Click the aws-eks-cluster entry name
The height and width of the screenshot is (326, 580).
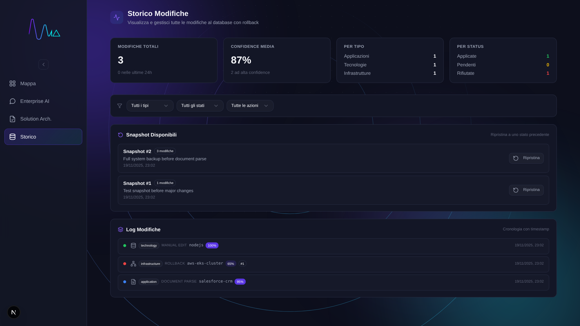click(x=205, y=263)
